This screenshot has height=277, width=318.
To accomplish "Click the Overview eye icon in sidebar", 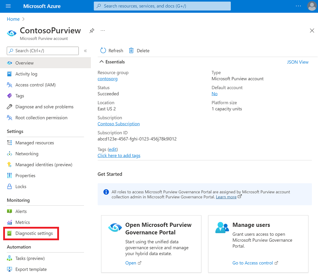I will pyautogui.click(x=10, y=63).
